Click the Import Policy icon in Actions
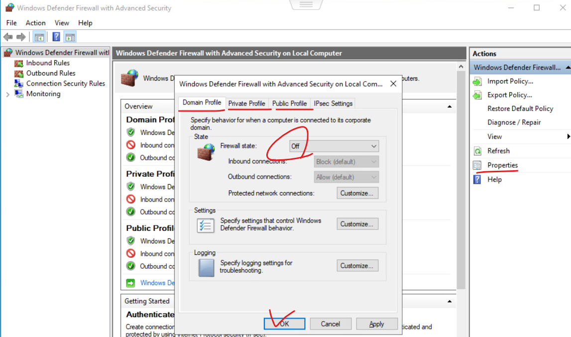The image size is (571, 337). pyautogui.click(x=477, y=82)
